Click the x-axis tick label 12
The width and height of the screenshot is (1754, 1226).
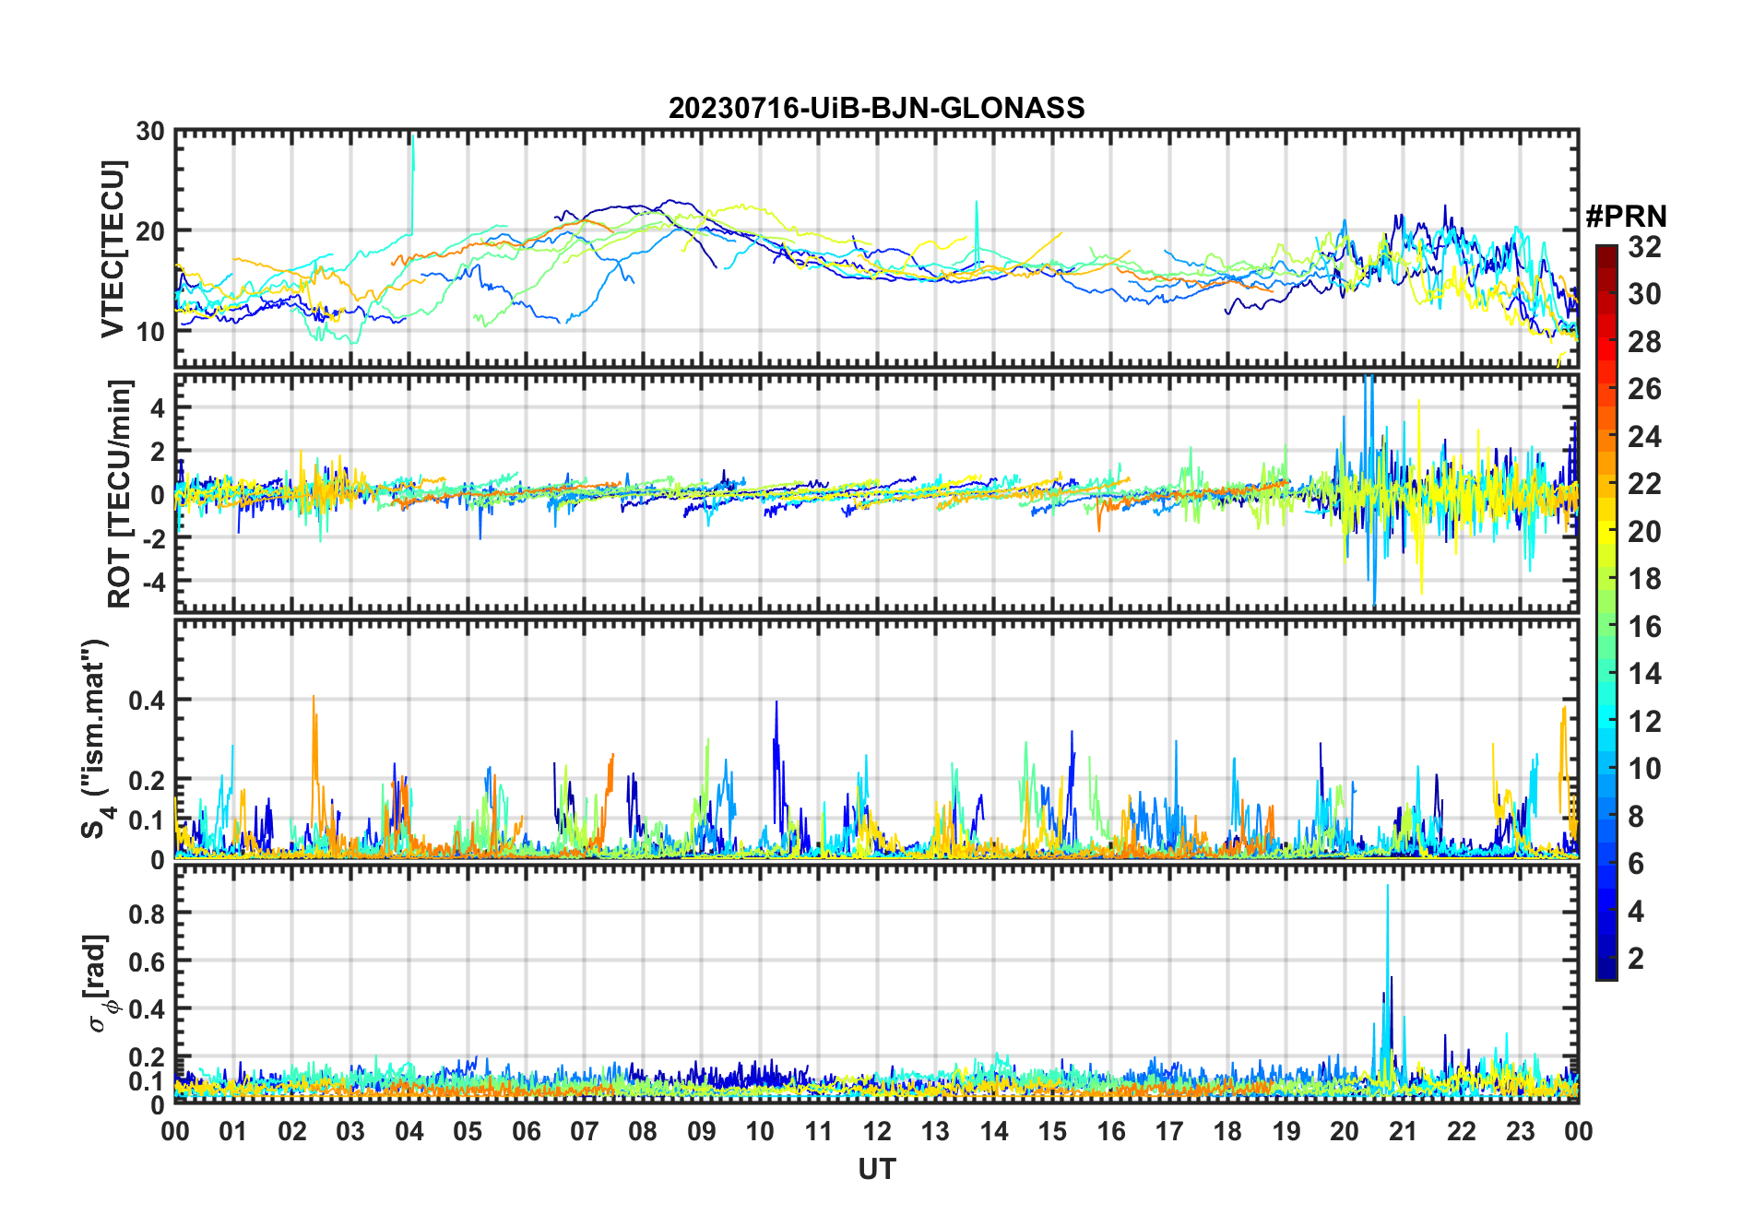877,1132
